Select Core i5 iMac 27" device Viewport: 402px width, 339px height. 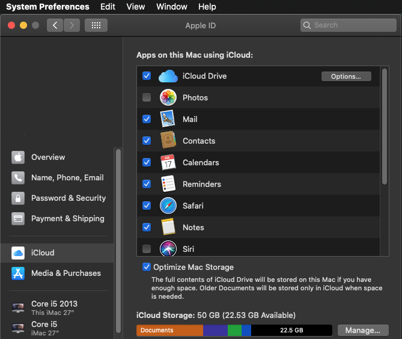57,328
